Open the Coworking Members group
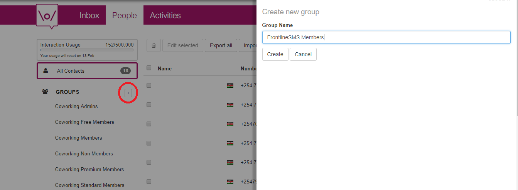The image size is (518, 190). point(79,138)
